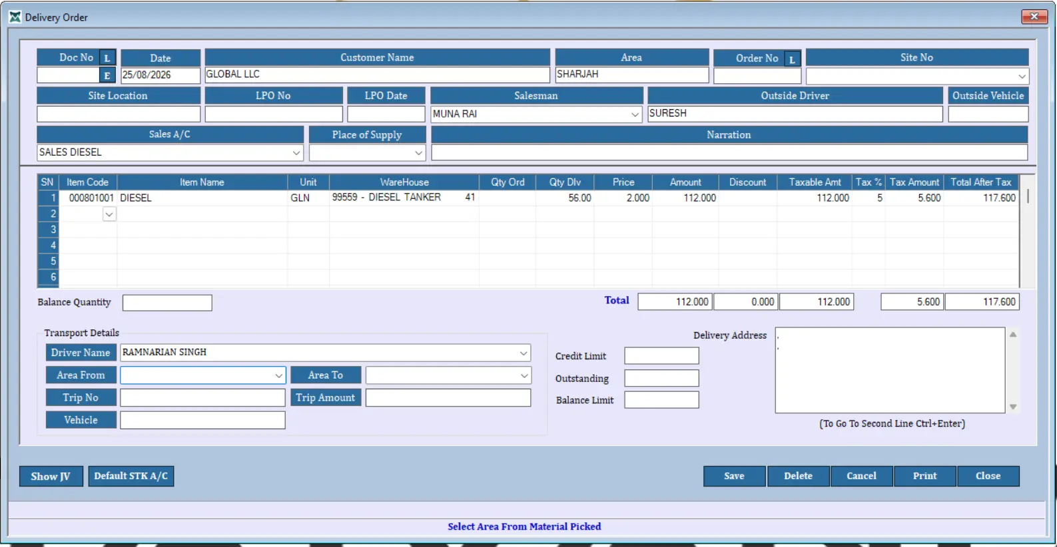Click row 1 Total After Tax 117.600
1057x547 pixels.
tap(981, 198)
